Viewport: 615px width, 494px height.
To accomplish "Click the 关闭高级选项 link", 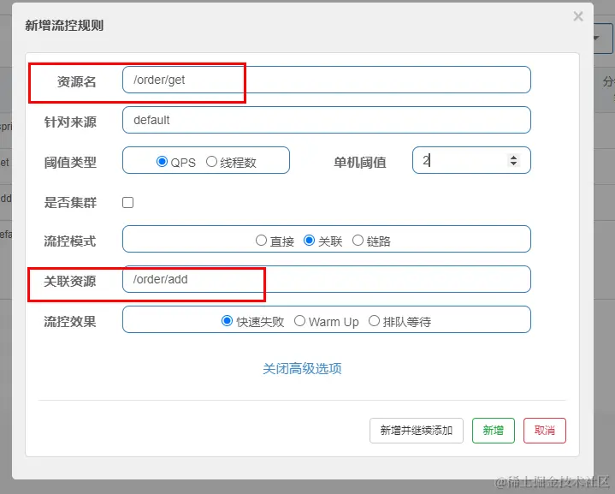I will (x=302, y=369).
